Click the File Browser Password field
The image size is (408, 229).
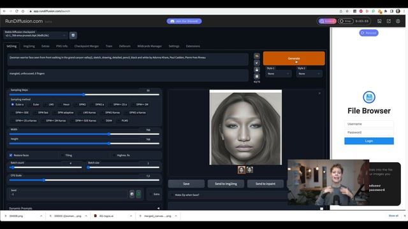pos(369,132)
